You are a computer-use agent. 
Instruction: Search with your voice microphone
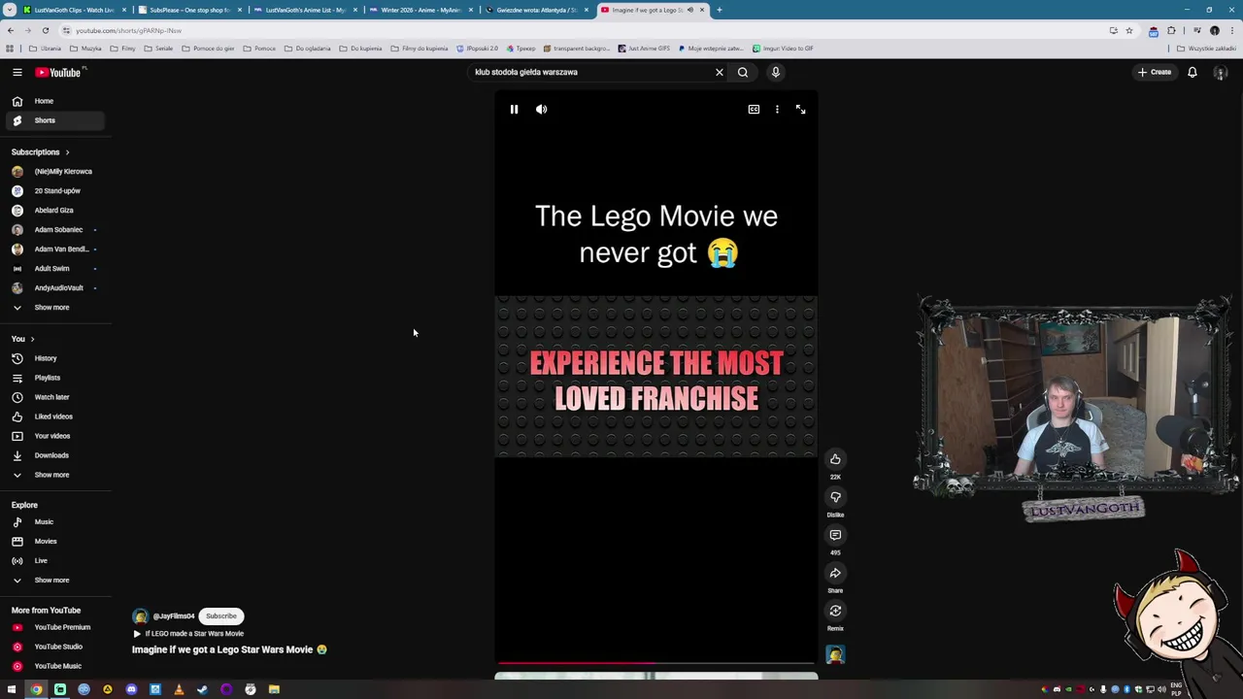pos(776,72)
